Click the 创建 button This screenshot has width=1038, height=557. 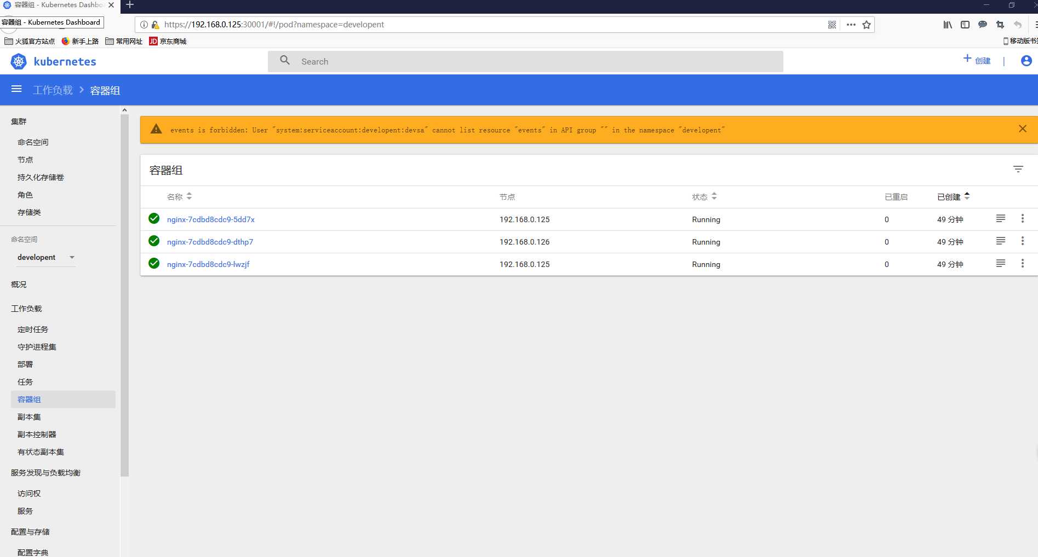pyautogui.click(x=977, y=60)
